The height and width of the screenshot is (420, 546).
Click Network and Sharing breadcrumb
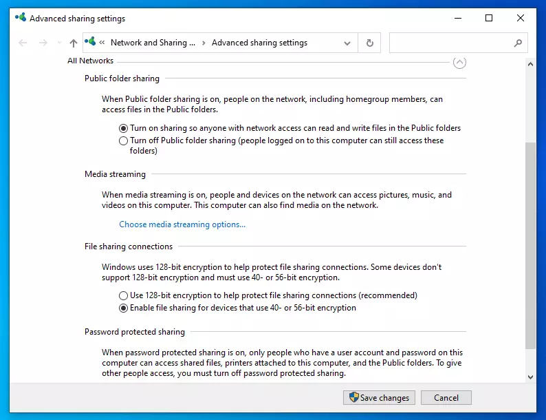click(153, 43)
